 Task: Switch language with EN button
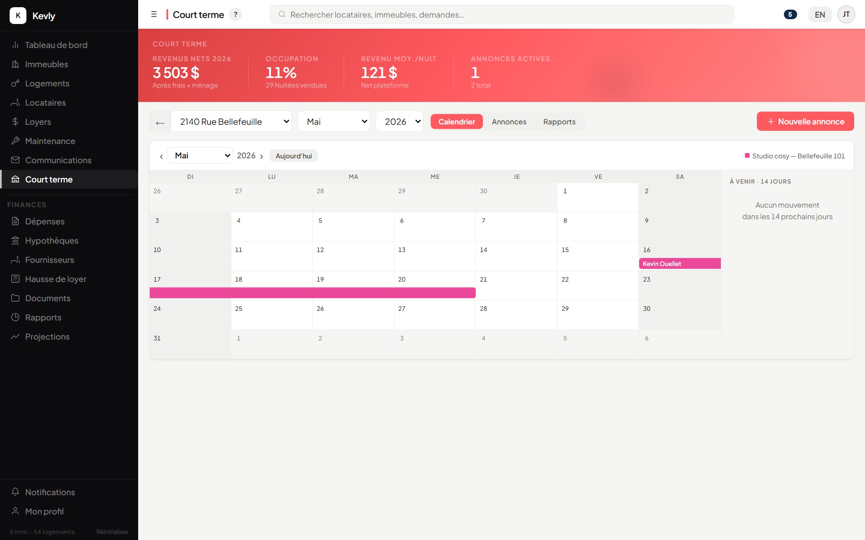[x=820, y=15]
